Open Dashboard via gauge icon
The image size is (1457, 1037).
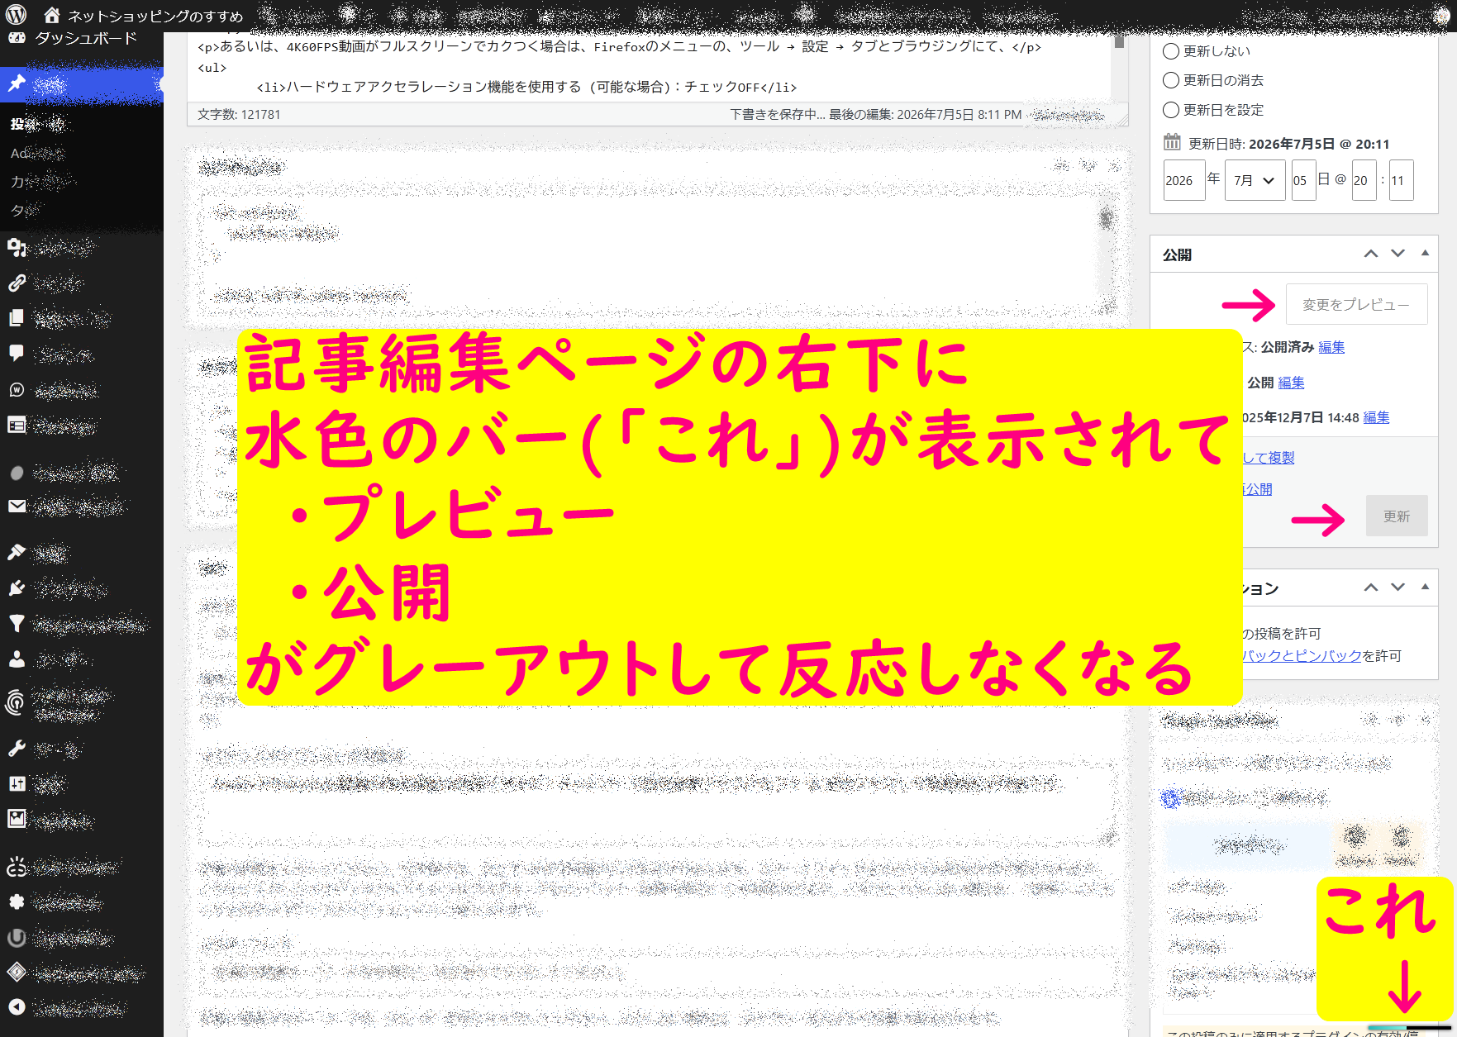coord(17,37)
